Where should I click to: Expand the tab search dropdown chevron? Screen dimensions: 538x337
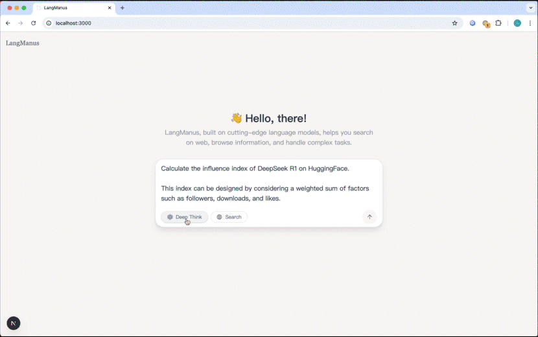point(530,8)
